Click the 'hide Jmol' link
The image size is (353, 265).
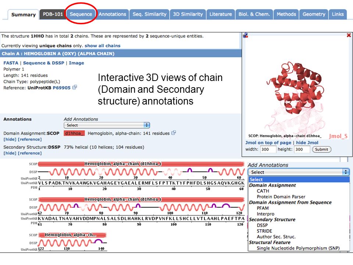pyautogui.click(x=307, y=143)
